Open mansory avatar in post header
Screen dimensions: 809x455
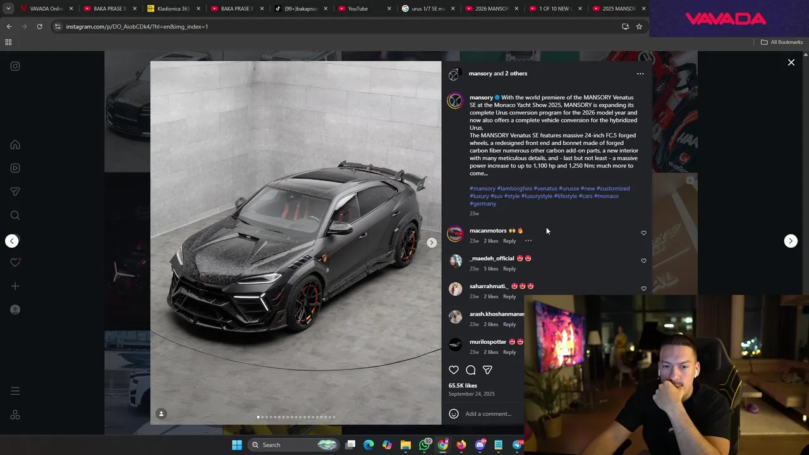454,75
